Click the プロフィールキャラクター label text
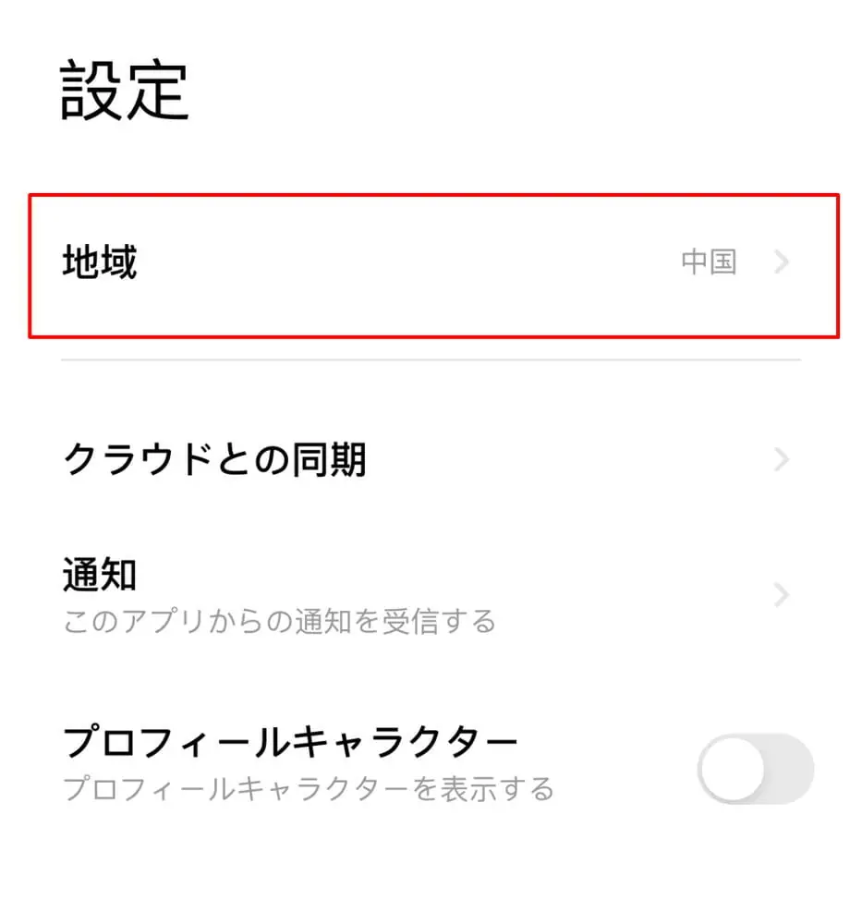Screen dimensions: 862x924 pyautogui.click(x=289, y=743)
